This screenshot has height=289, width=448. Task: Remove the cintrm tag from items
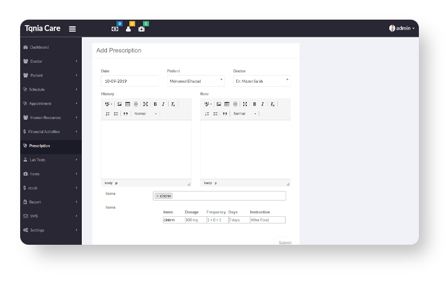[x=157, y=196]
